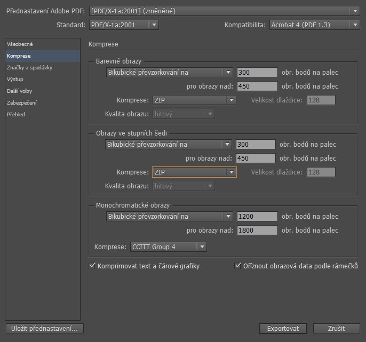Viewport: 366px width, 342px height.
Task: Open the Standard PDF/X-1a:2001 dropdown
Action: [x=124, y=25]
